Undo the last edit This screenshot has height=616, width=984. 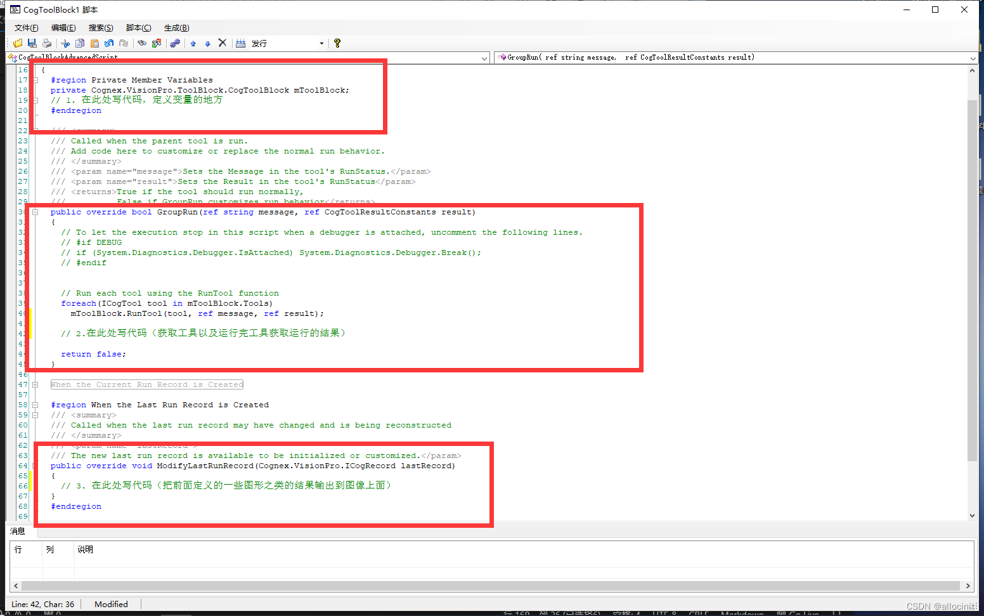(109, 43)
